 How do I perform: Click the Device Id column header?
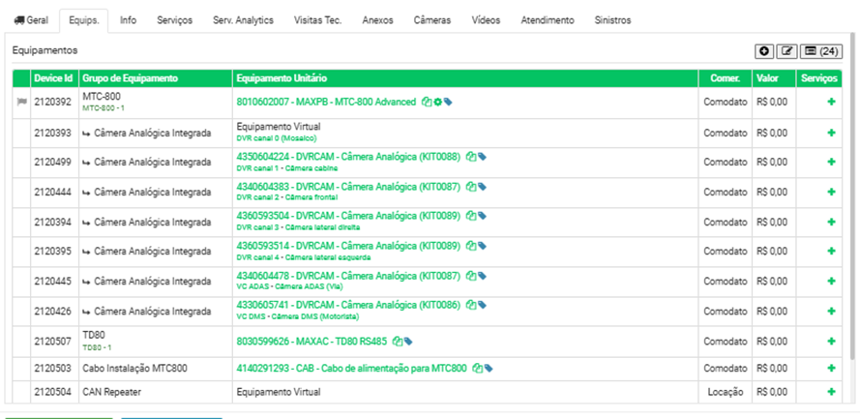(53, 77)
